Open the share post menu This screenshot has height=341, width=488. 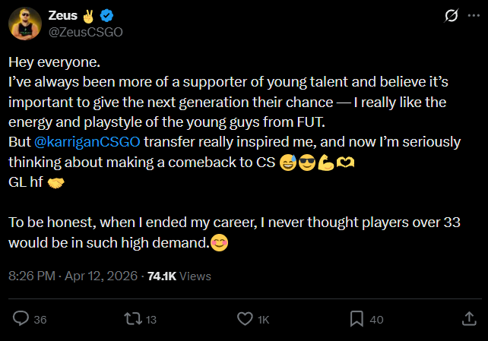click(x=467, y=320)
